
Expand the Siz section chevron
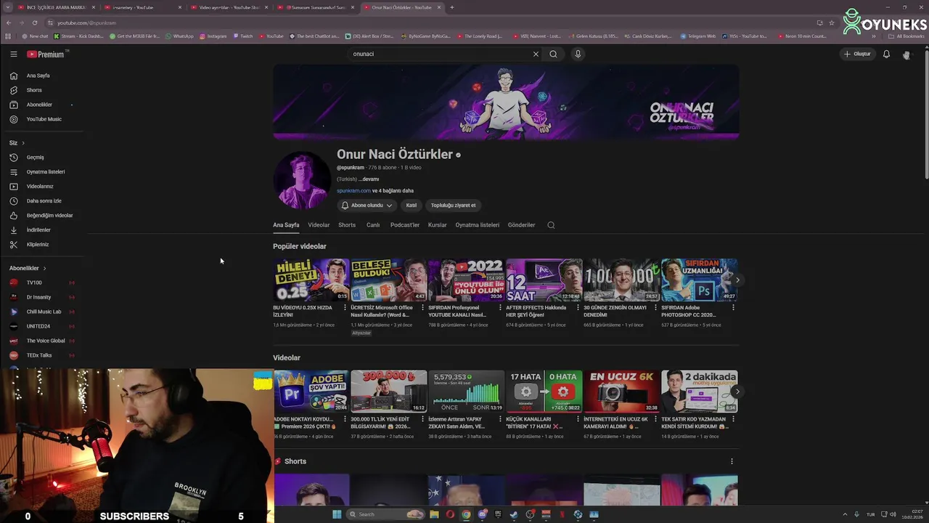(23, 143)
